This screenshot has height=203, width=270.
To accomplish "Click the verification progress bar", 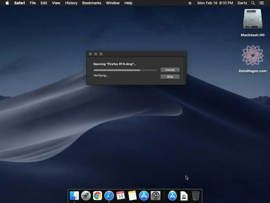I will coord(125,70).
